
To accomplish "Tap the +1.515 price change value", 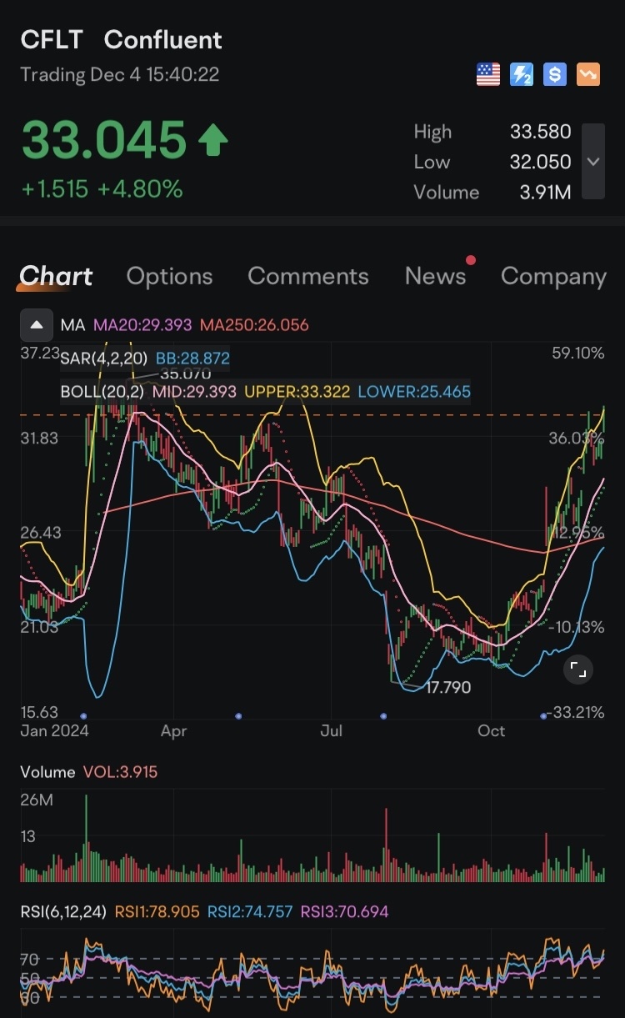I will click(55, 189).
